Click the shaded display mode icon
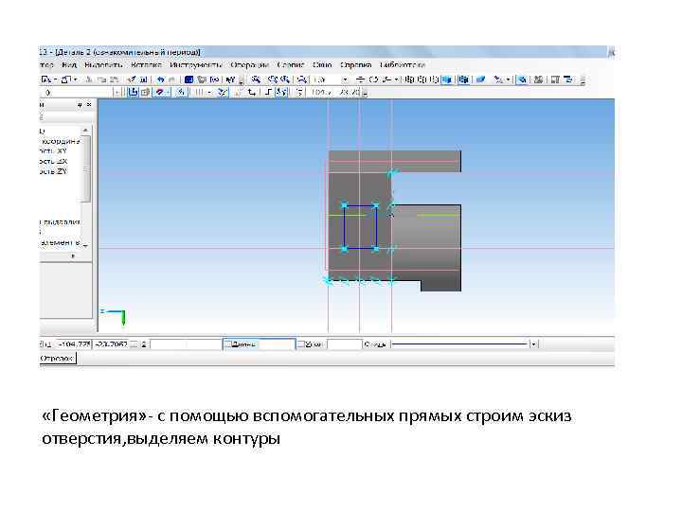The width and height of the screenshot is (682, 511). pyautogui.click(x=447, y=79)
